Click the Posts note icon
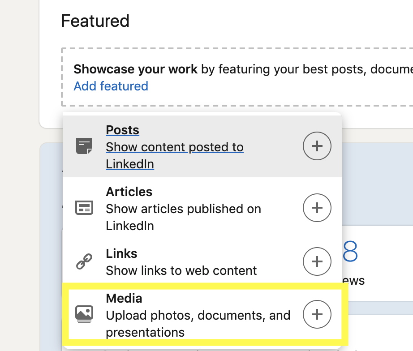The image size is (413, 351). tap(84, 146)
